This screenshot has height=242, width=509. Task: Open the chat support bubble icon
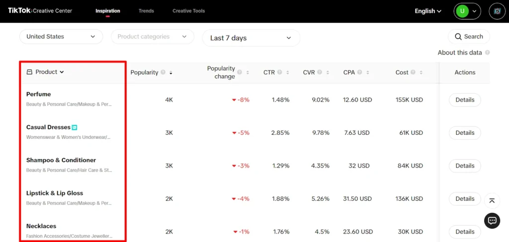pyautogui.click(x=492, y=221)
